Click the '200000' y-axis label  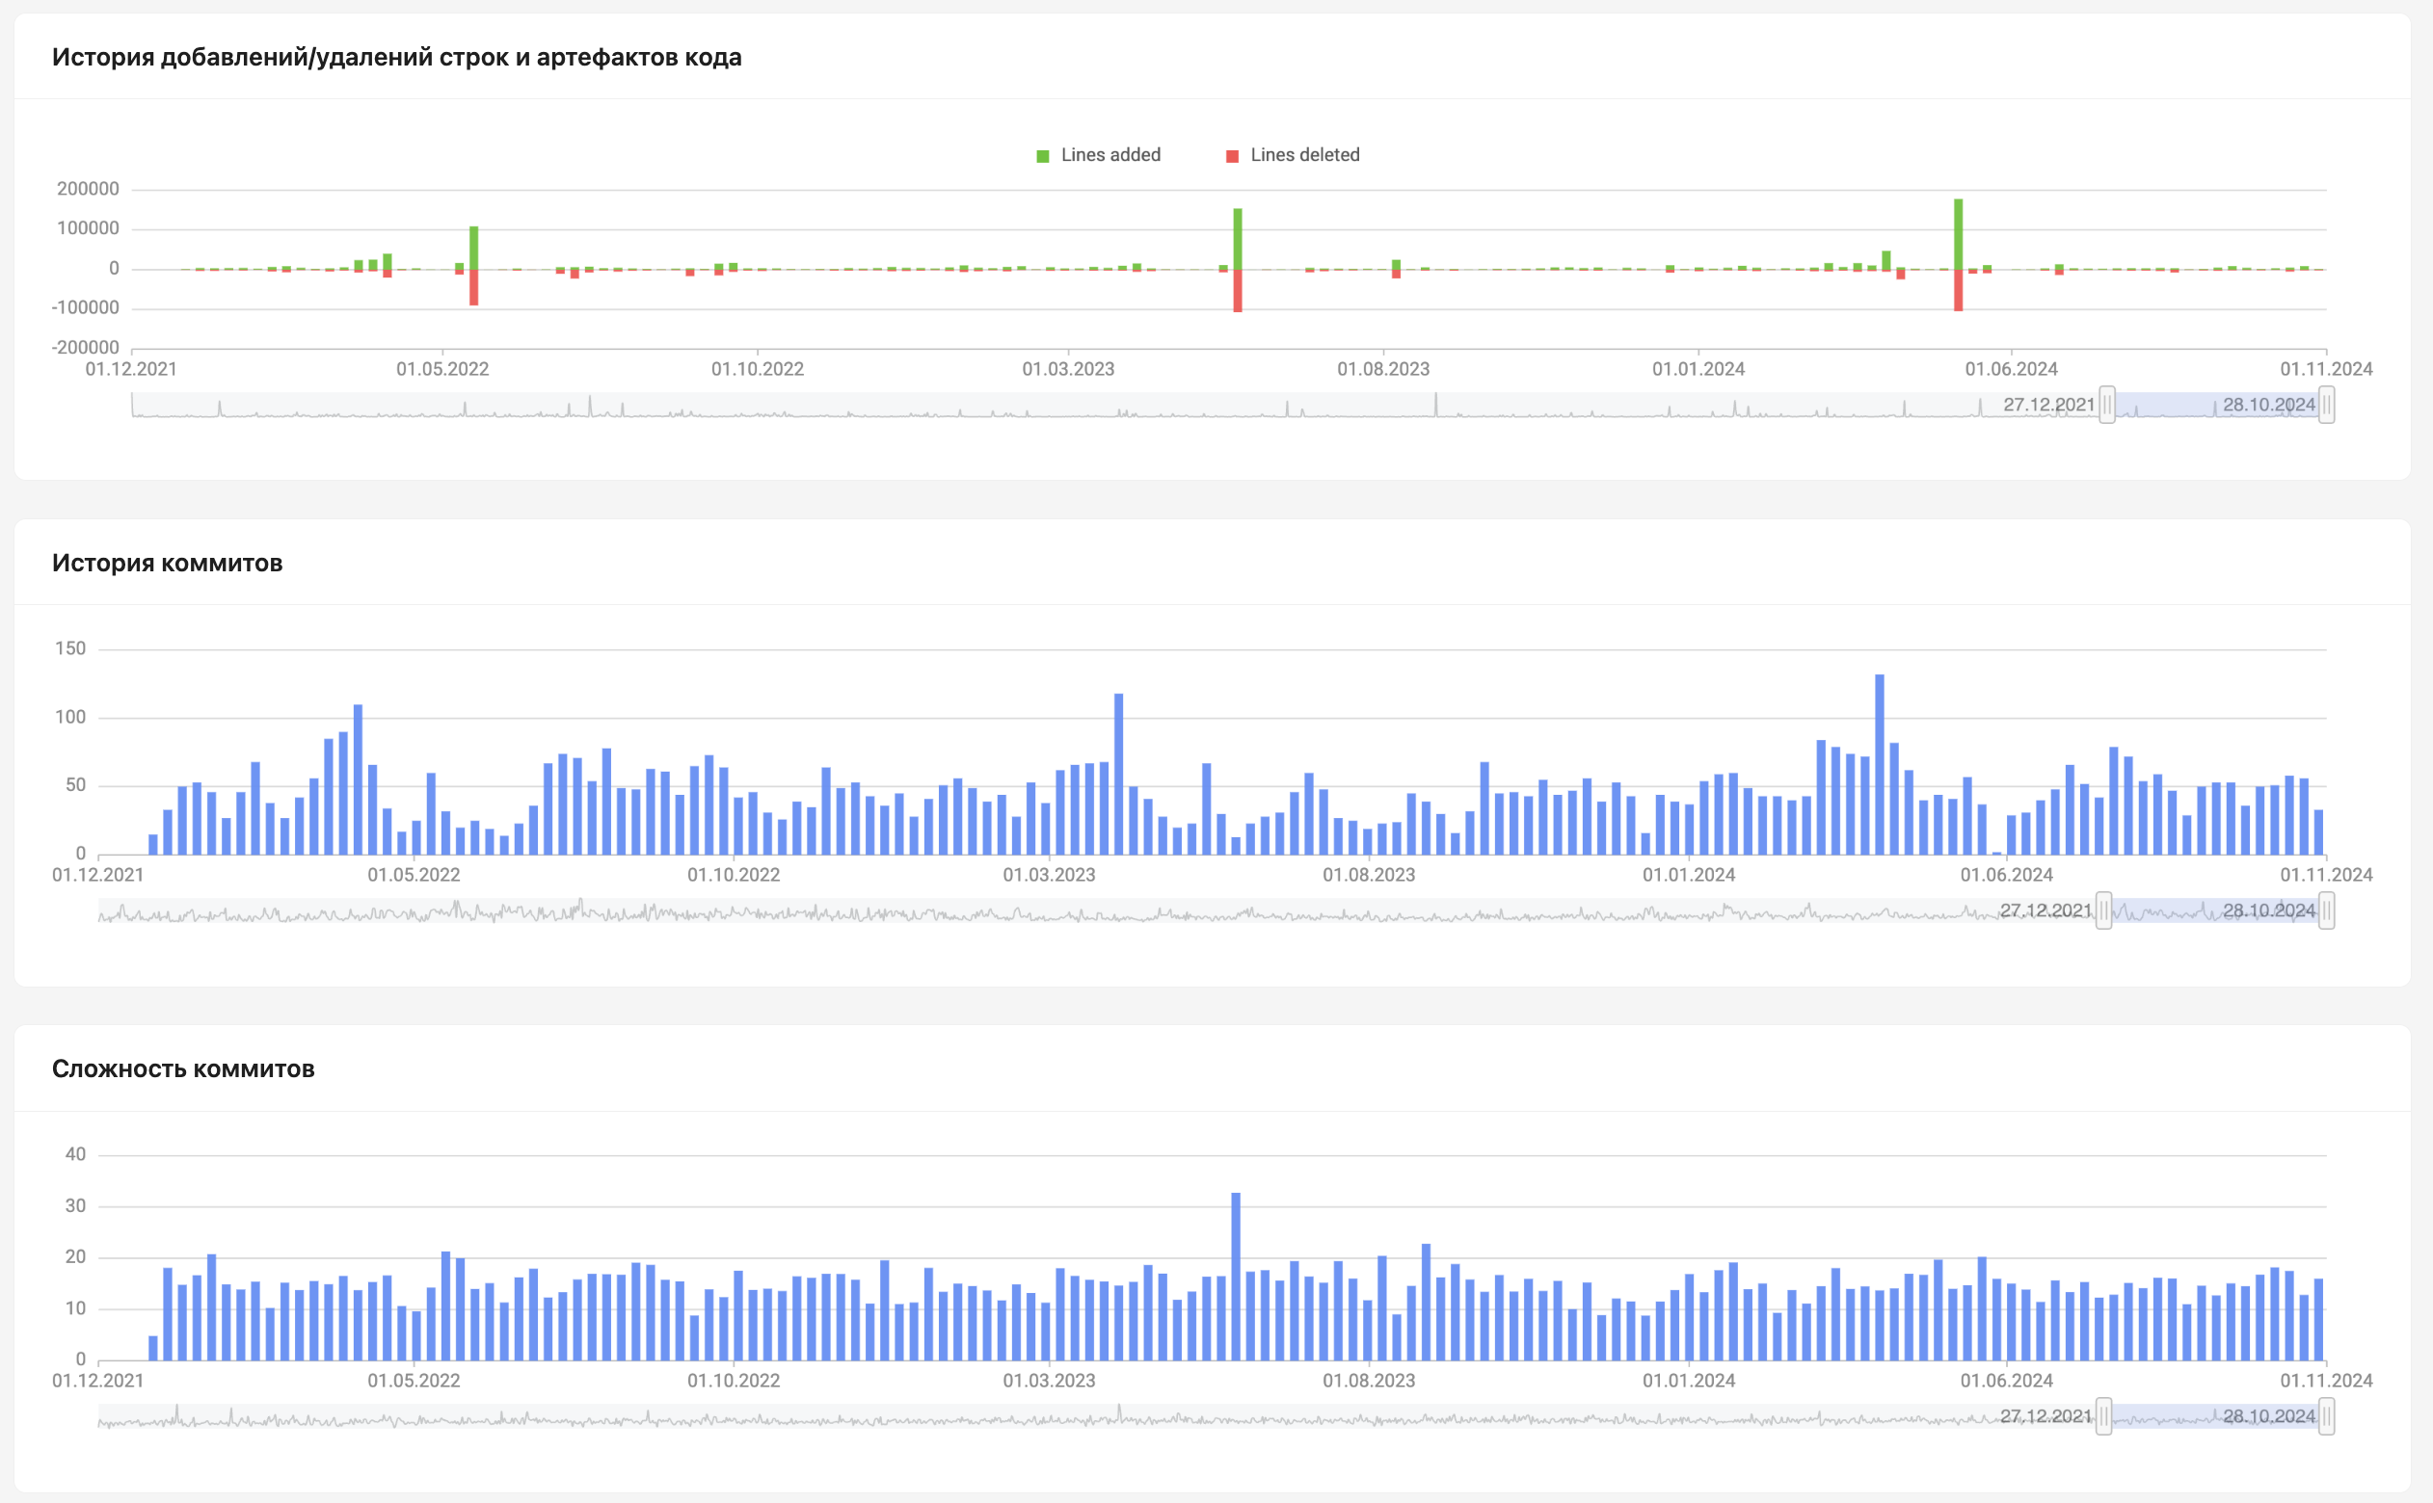pos(88,189)
